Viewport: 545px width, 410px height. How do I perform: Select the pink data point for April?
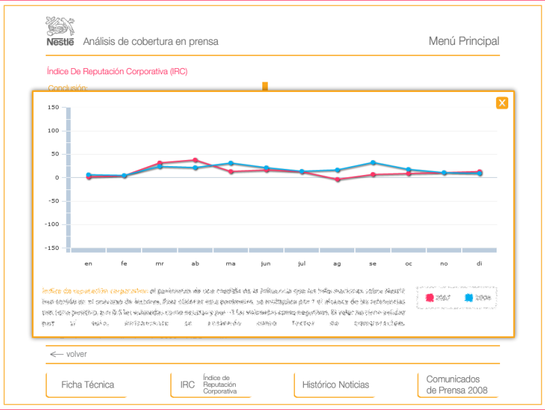click(196, 160)
